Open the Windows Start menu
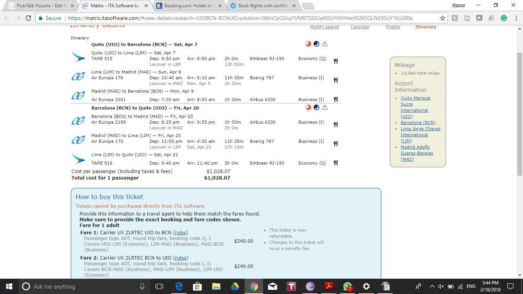Screen dimensions: 523x294 tap(9, 286)
